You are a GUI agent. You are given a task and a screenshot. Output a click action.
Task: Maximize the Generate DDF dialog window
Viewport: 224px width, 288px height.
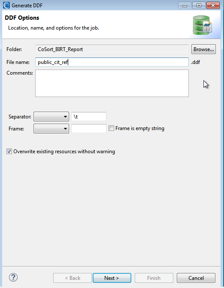pyautogui.click(x=199, y=6)
